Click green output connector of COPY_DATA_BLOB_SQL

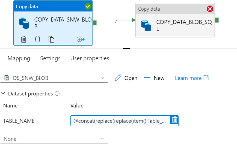[217, 20]
